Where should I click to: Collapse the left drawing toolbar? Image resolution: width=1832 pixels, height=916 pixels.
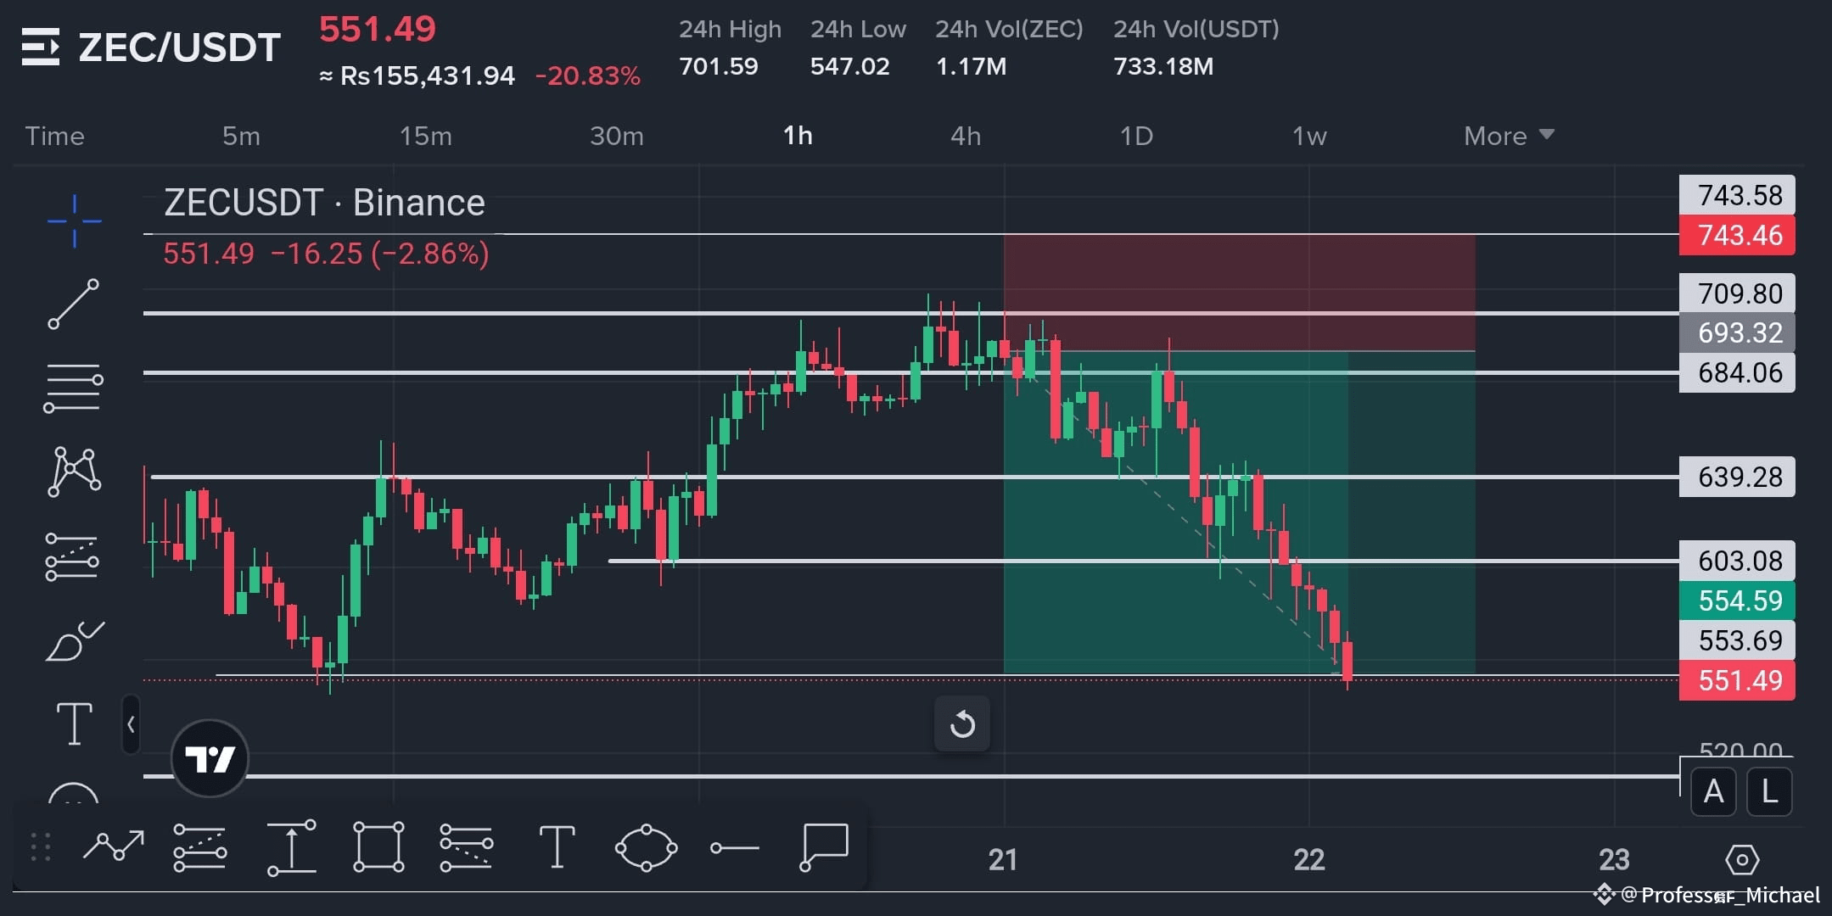pyautogui.click(x=131, y=724)
